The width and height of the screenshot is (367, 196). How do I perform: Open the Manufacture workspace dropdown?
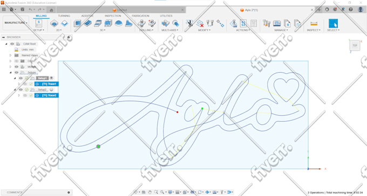(x=16, y=23)
